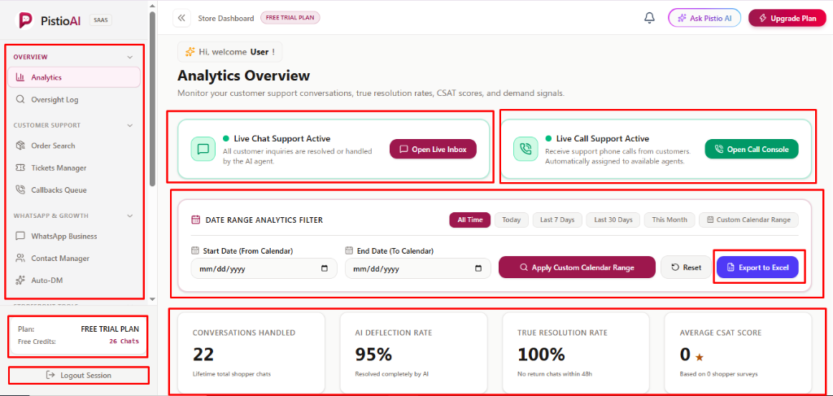The width and height of the screenshot is (833, 396).
Task: Click the green Live Call phone icon
Action: click(526, 149)
